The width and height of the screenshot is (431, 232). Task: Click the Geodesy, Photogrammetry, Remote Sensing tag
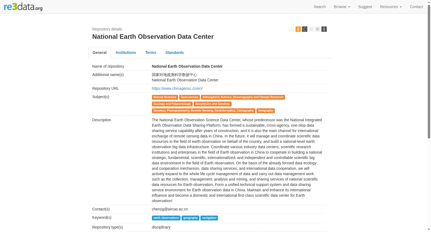pos(204,111)
